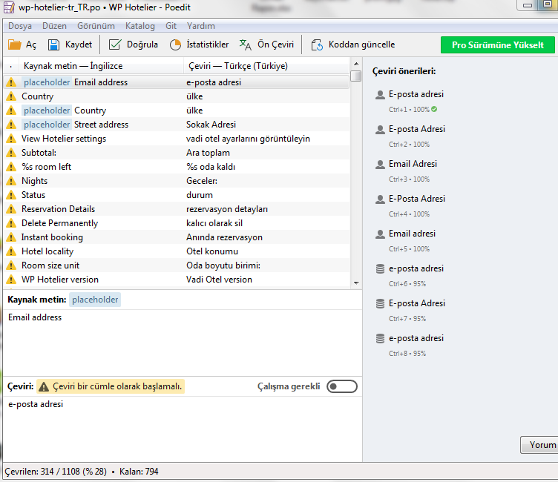
Task: Open İstatistikler pie chart icon
Action: point(175,44)
